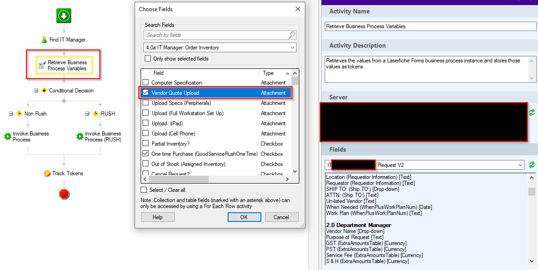Image resolution: width=538 pixels, height=270 pixels.
Task: Click the Cancel button
Action: [281, 217]
